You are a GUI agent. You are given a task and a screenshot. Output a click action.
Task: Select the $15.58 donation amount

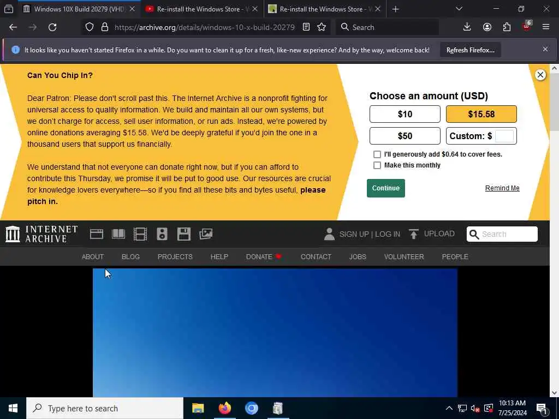tap(481, 114)
